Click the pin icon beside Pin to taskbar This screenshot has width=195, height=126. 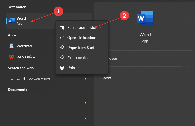tap(62, 58)
